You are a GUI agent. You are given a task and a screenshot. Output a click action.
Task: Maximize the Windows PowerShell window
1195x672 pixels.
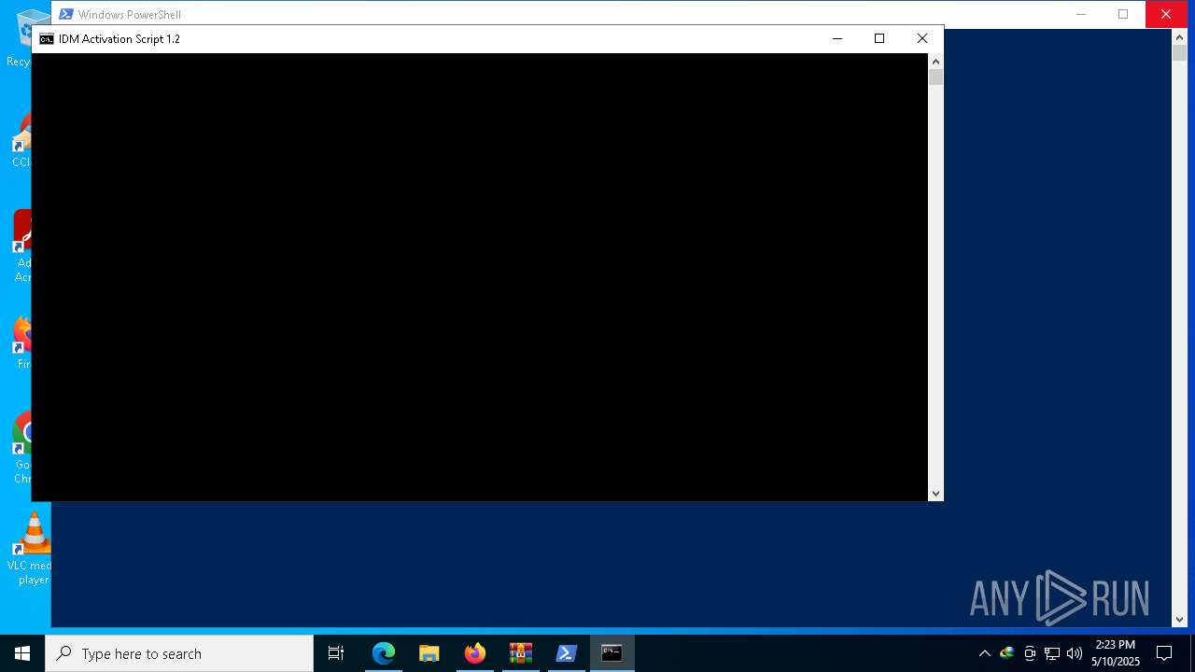click(1123, 14)
